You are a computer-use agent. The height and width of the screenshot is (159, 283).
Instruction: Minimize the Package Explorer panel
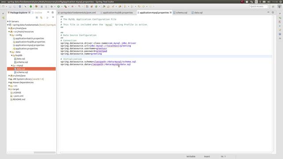(x=48, y=12)
